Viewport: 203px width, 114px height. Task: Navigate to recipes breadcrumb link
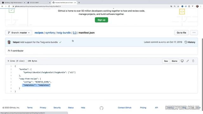point(39,33)
